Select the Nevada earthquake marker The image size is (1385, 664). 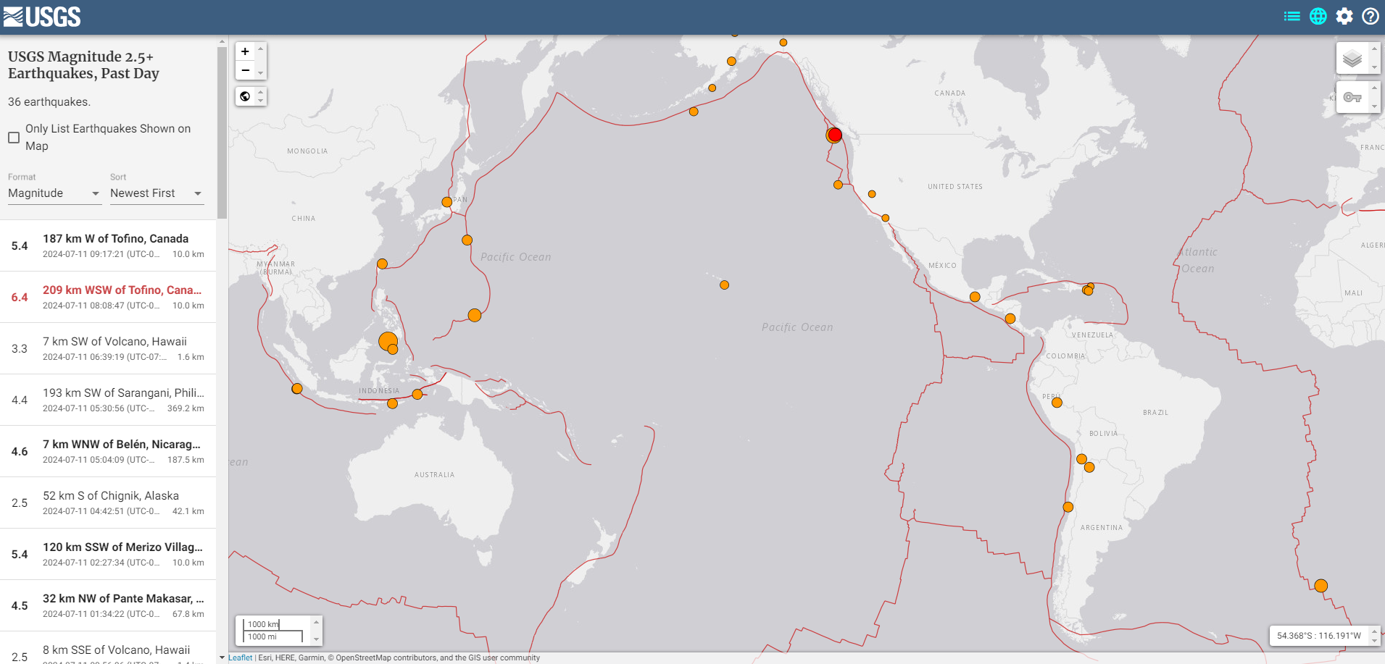coord(872,194)
